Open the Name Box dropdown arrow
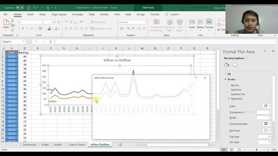Screen dimensions: 278x156 (x=23, y=42)
